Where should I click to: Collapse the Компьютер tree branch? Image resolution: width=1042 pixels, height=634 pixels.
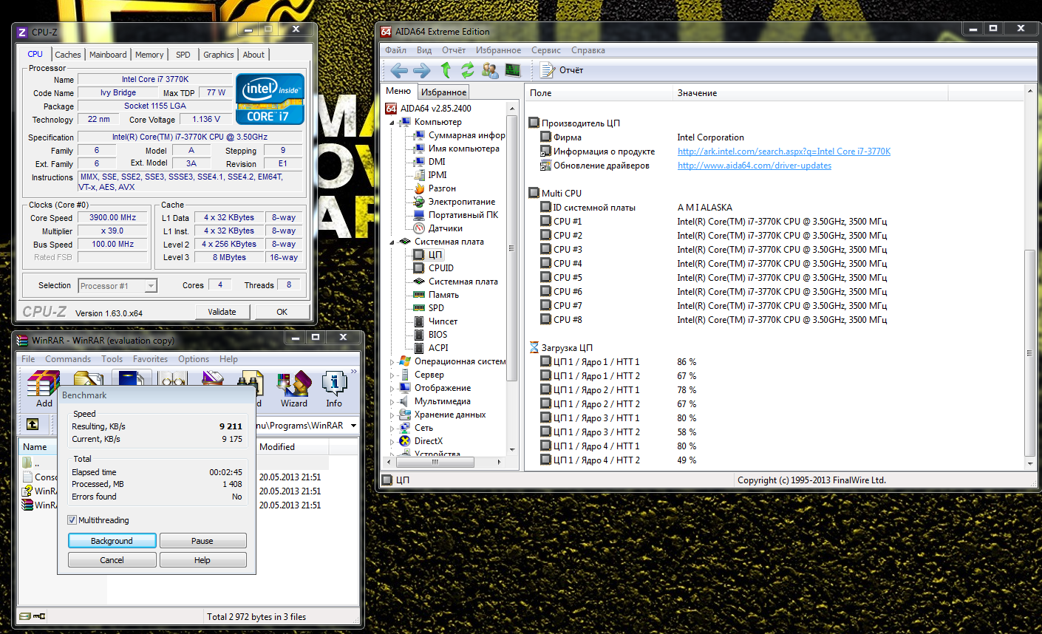[392, 123]
